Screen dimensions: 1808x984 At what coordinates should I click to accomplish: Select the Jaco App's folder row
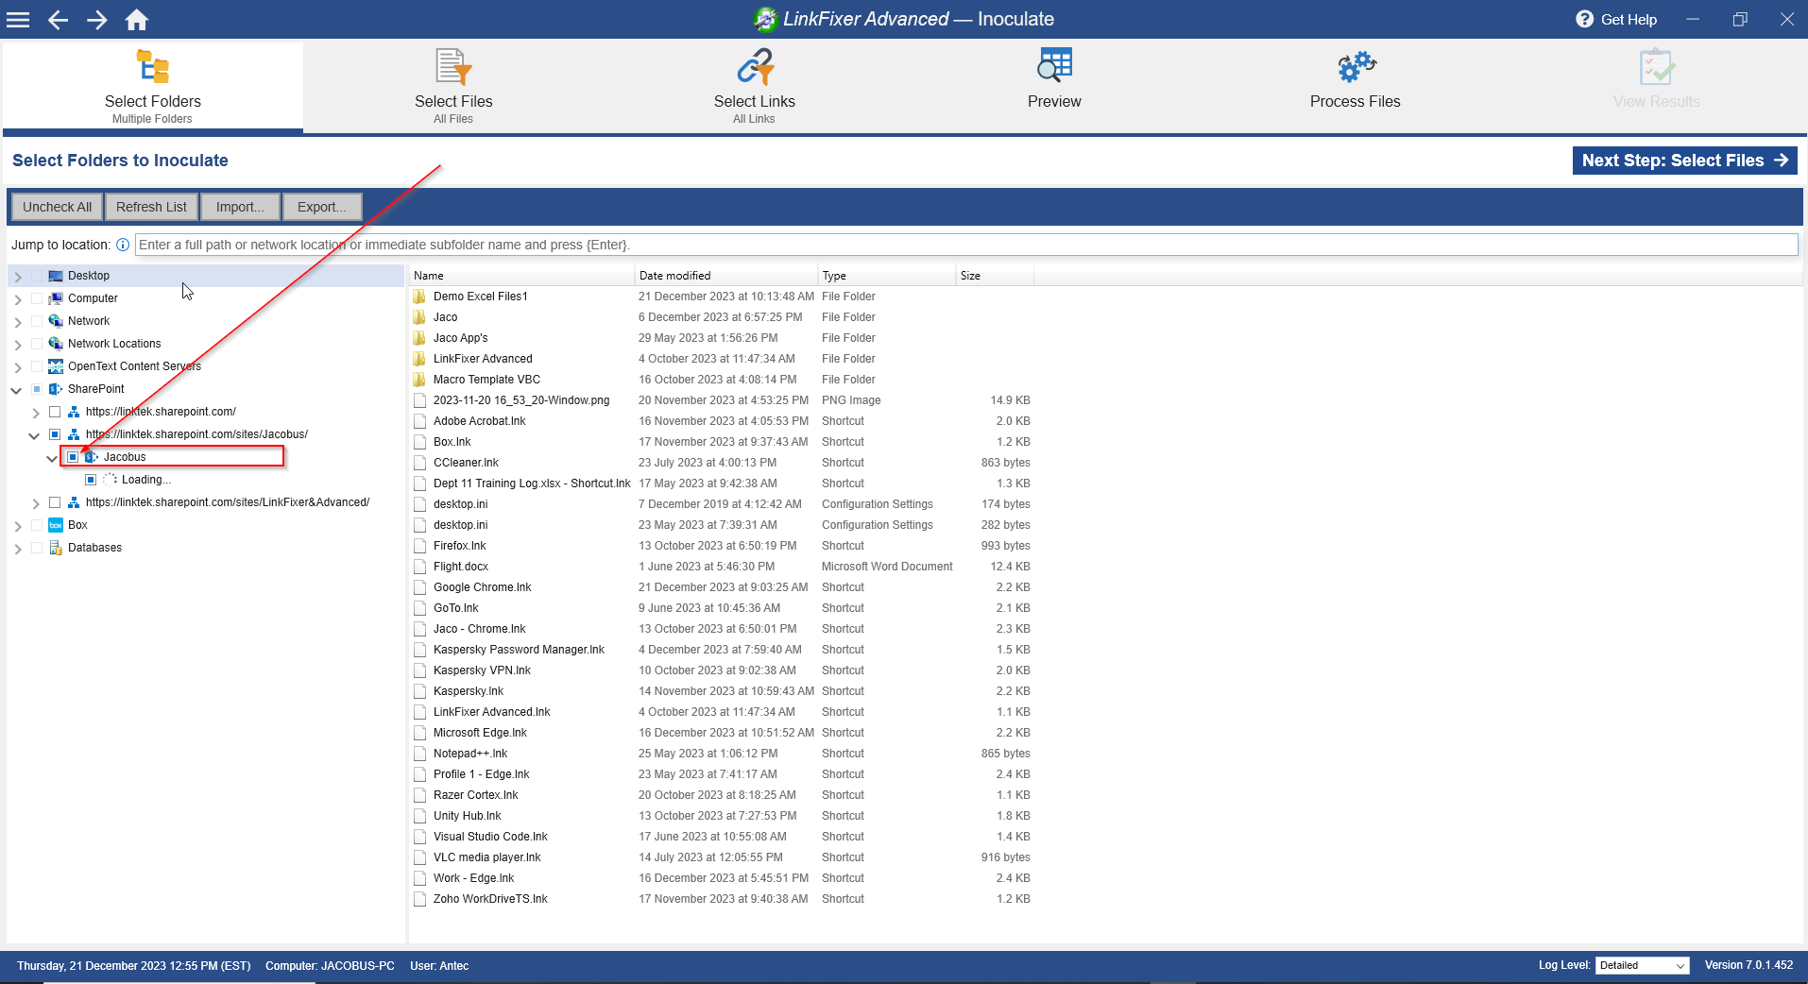pyautogui.click(x=722, y=338)
